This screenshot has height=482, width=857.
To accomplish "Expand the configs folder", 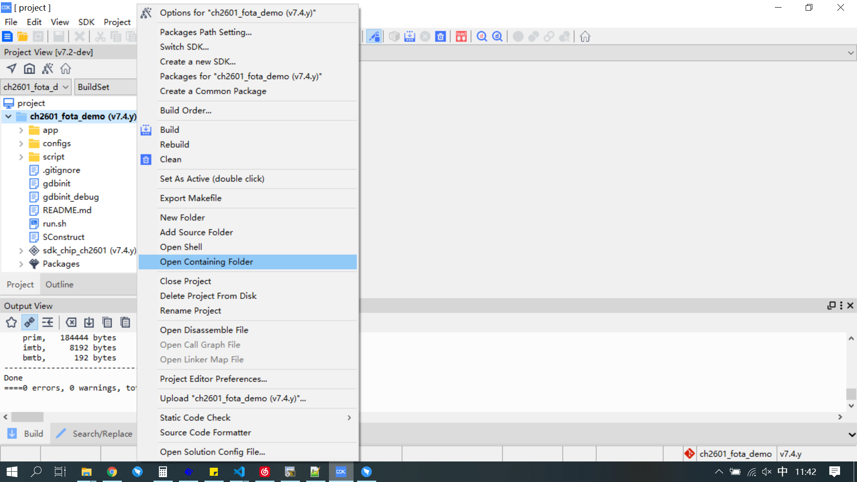I will point(21,144).
